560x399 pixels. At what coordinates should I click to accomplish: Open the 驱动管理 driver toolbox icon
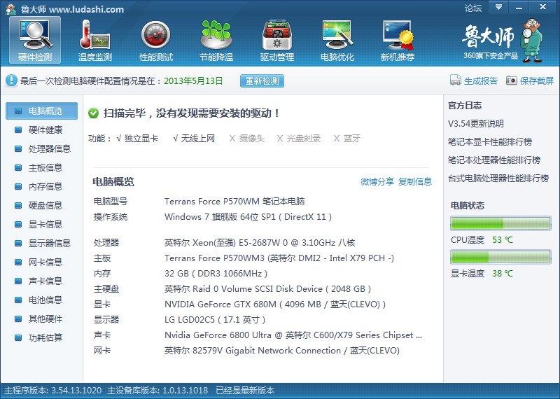277,41
